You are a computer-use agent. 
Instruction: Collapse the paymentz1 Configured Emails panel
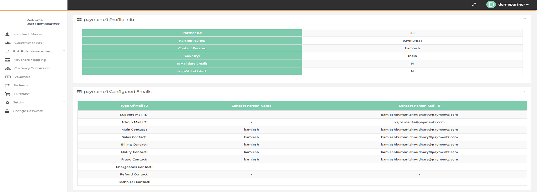525,91
